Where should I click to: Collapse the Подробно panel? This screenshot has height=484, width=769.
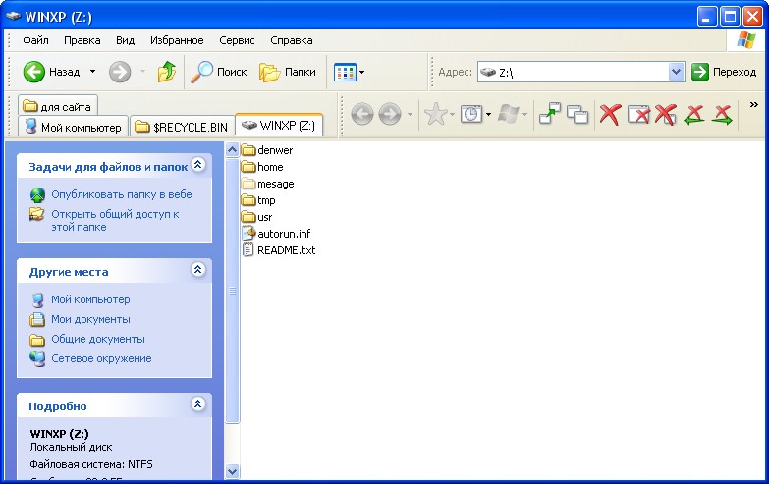(x=198, y=404)
